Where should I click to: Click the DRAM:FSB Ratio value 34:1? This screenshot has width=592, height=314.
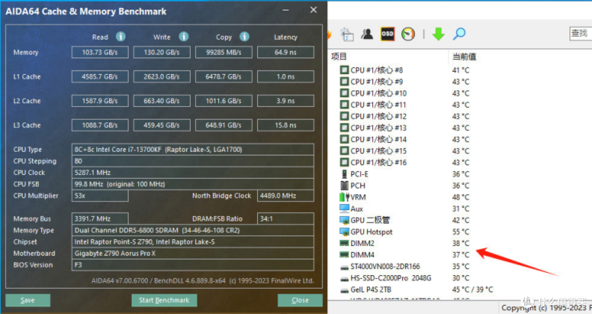[286, 219]
